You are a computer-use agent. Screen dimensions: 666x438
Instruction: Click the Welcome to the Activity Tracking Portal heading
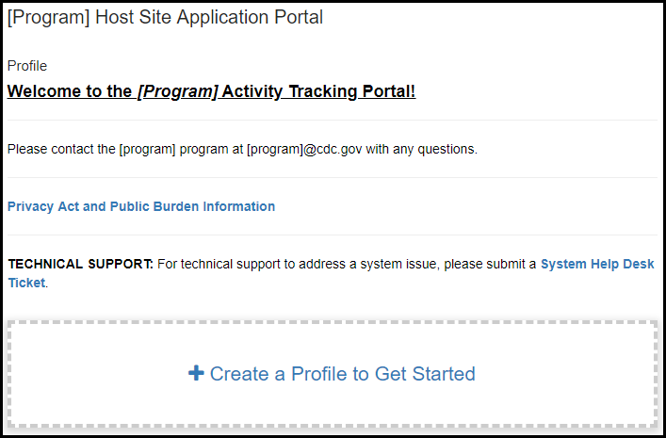(211, 91)
